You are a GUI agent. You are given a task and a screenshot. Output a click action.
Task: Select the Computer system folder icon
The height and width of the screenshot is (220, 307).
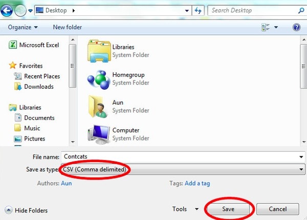(x=99, y=134)
